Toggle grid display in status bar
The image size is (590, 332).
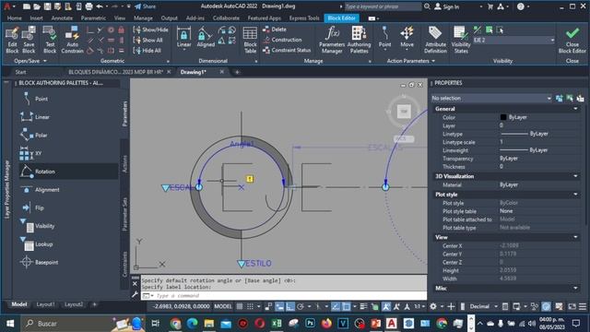240,306
